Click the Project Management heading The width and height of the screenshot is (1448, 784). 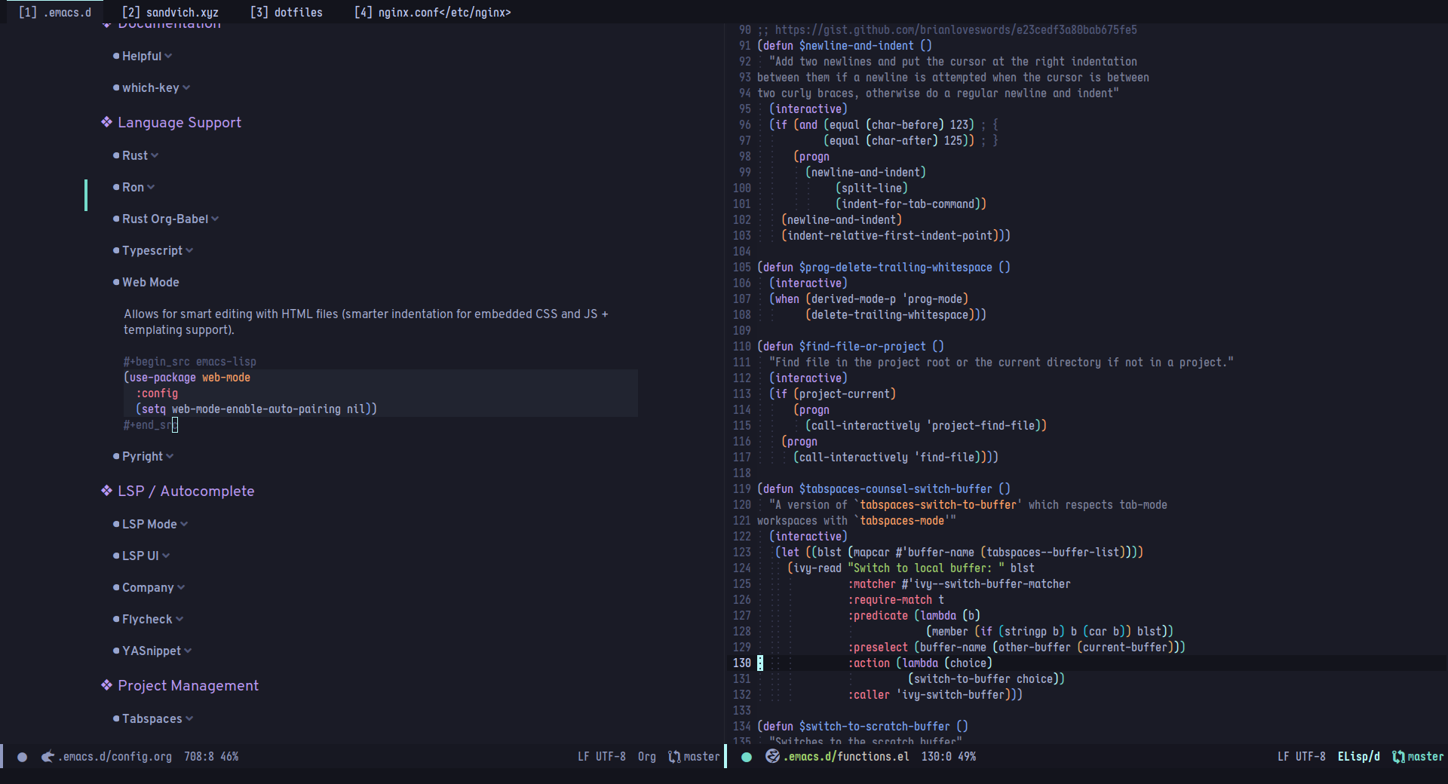click(x=188, y=686)
